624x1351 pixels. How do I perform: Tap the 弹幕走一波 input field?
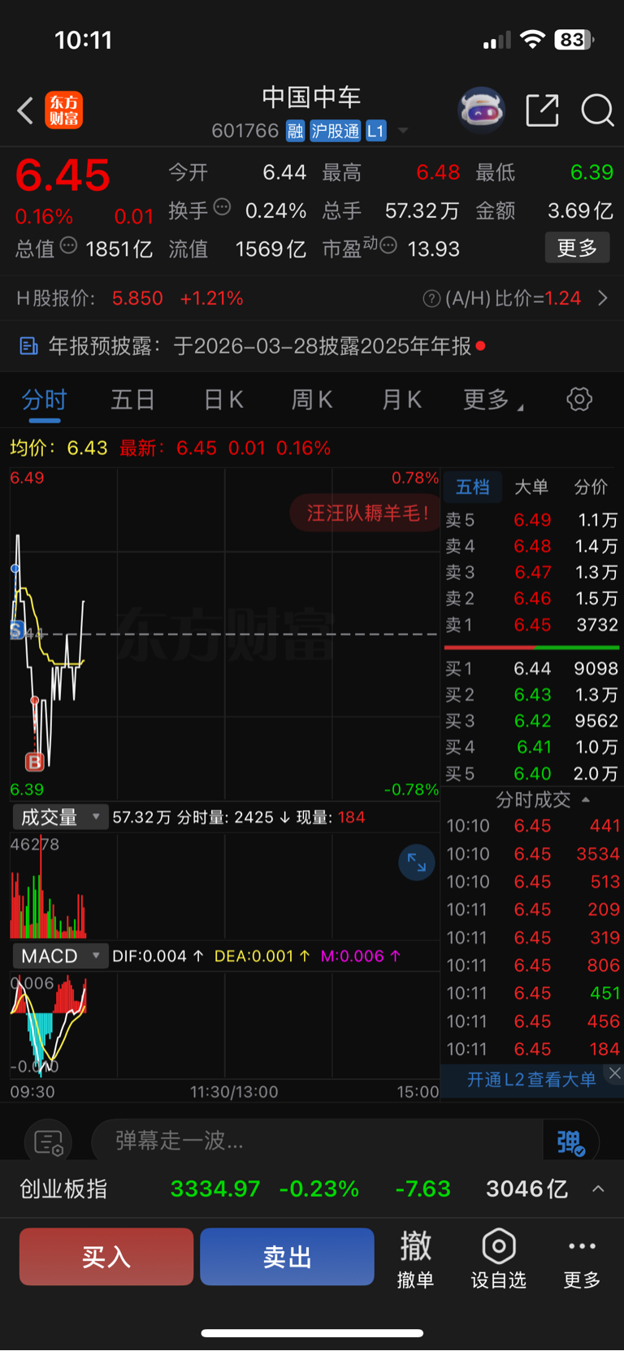(317, 1141)
